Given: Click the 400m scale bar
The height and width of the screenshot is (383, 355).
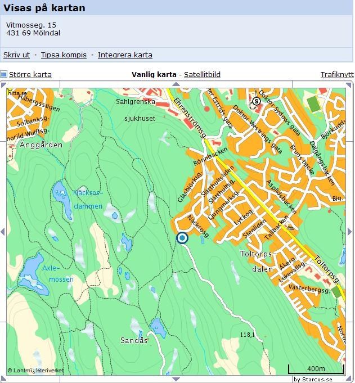Looking at the screenshot, I should coord(316,369).
